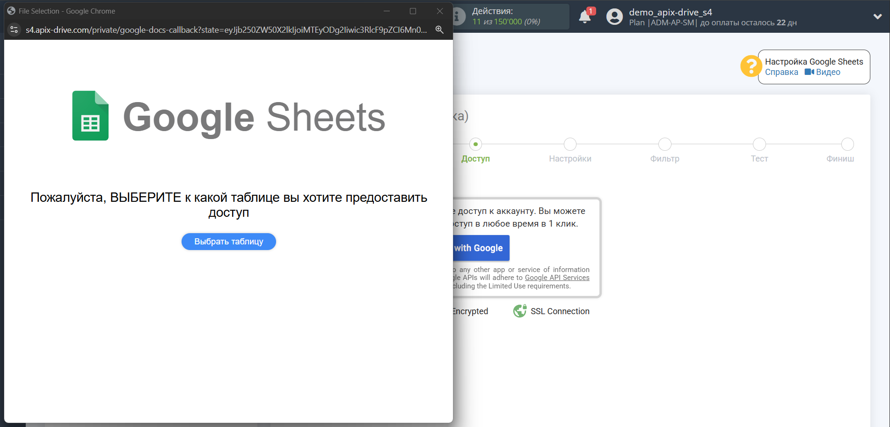Open the Справка link
The height and width of the screenshot is (427, 890).
coord(781,72)
